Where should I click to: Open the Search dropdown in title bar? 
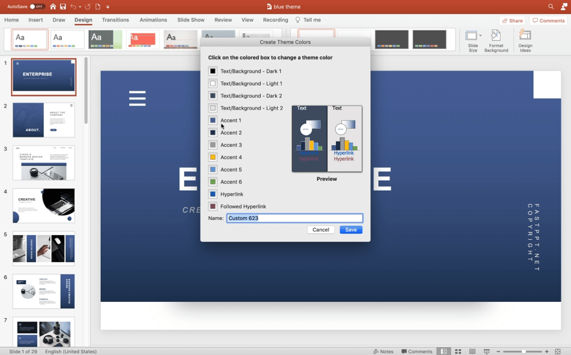pos(551,6)
